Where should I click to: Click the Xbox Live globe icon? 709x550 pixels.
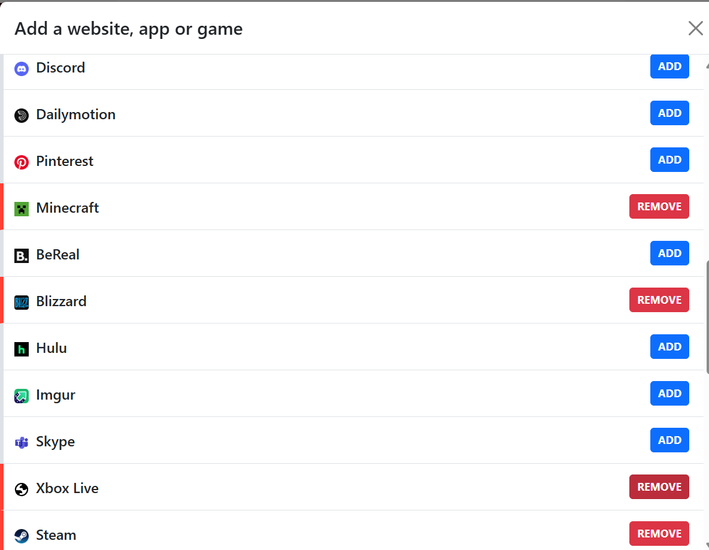21,489
